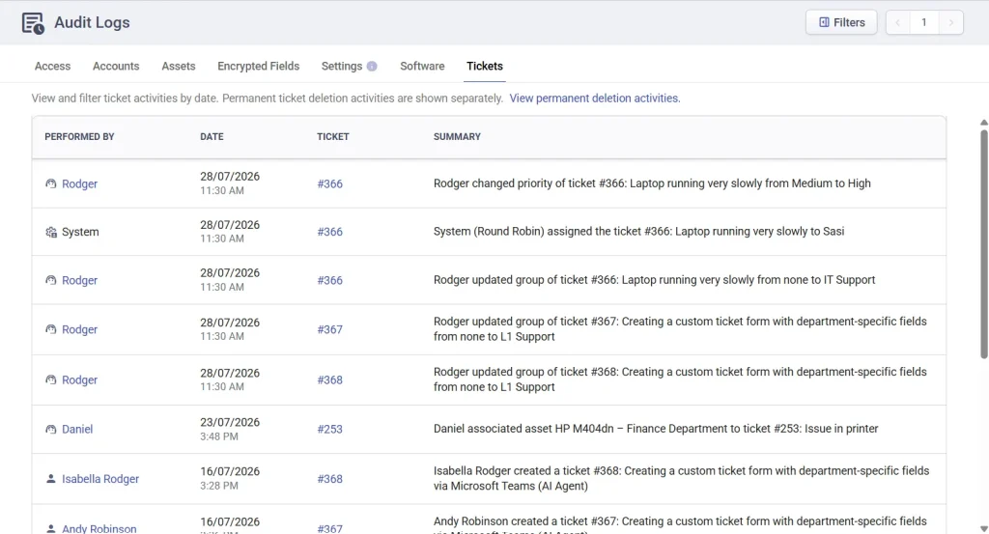
Task: Click the user icon beside Isabella Rodger
Action: (x=51, y=479)
